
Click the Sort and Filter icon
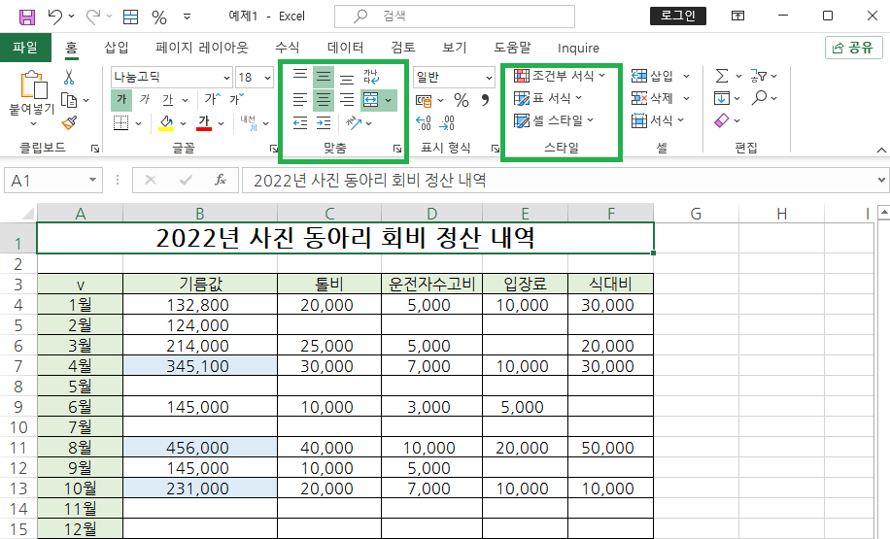tap(759, 76)
